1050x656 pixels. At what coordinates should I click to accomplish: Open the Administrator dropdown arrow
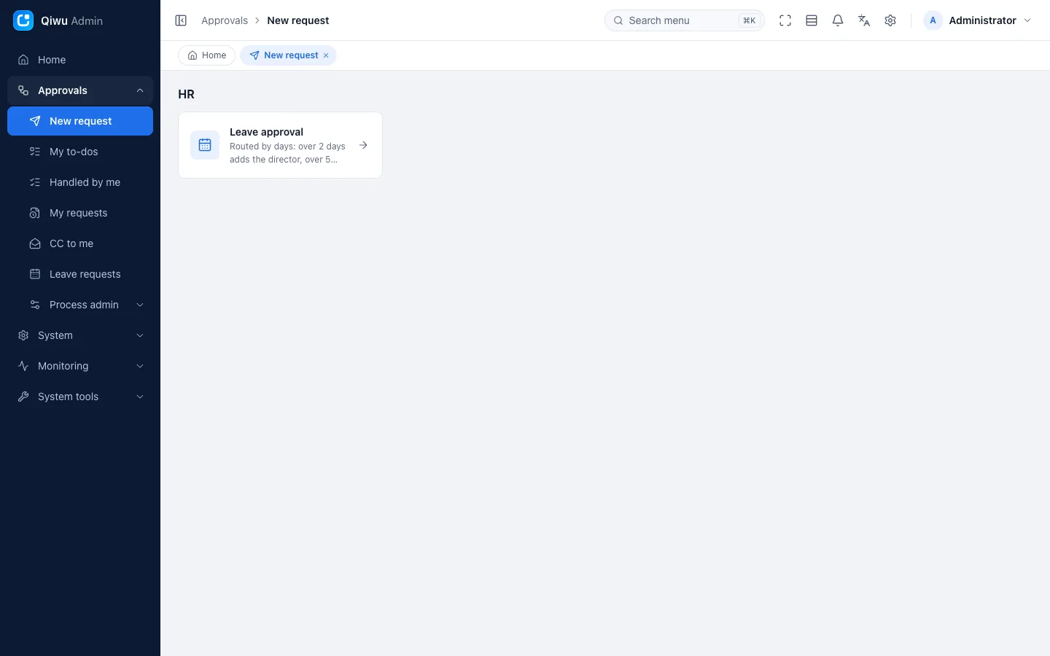pyautogui.click(x=1027, y=20)
